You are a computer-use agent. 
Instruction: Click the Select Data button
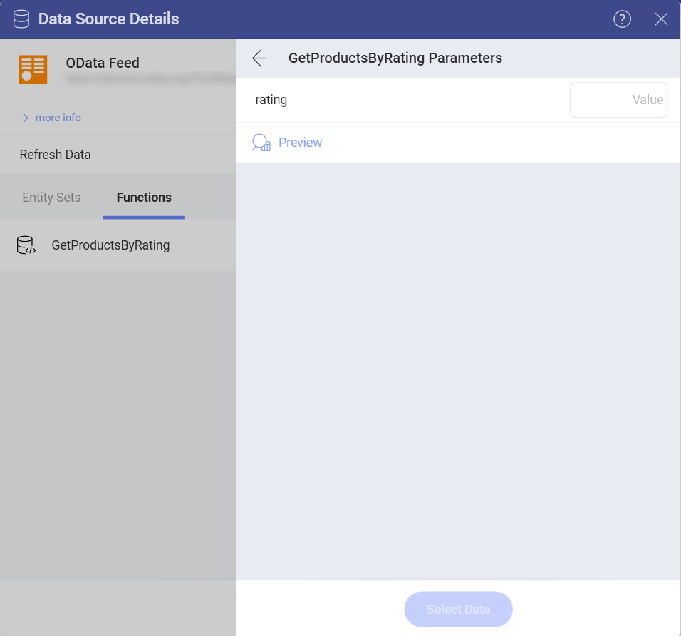coord(458,609)
